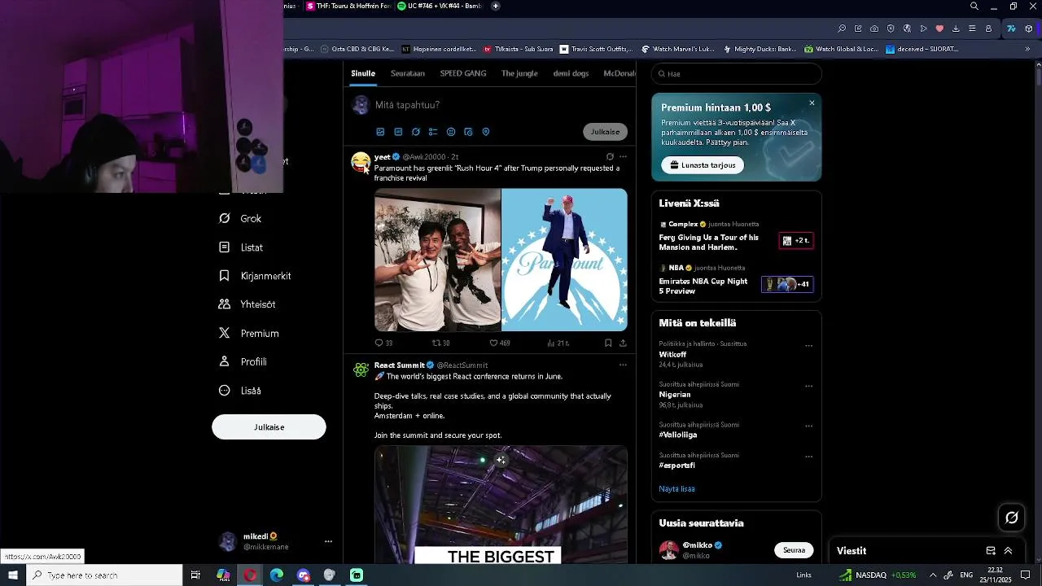Open options for #esportsfi trend

808,457
